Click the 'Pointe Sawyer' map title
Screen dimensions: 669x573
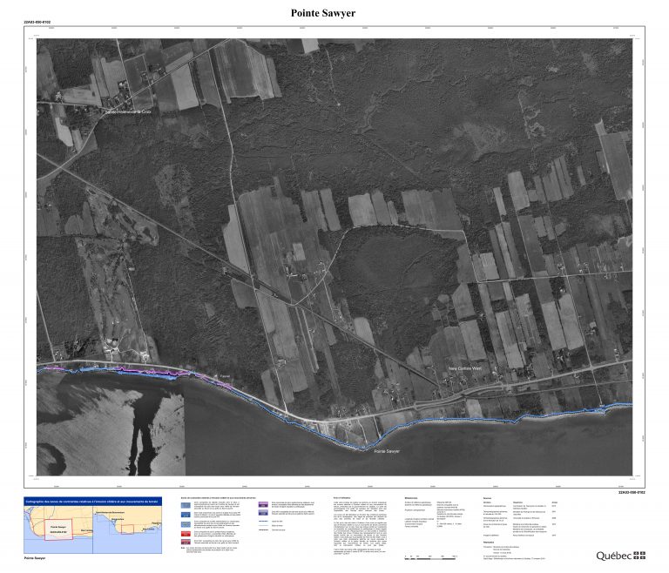point(322,13)
